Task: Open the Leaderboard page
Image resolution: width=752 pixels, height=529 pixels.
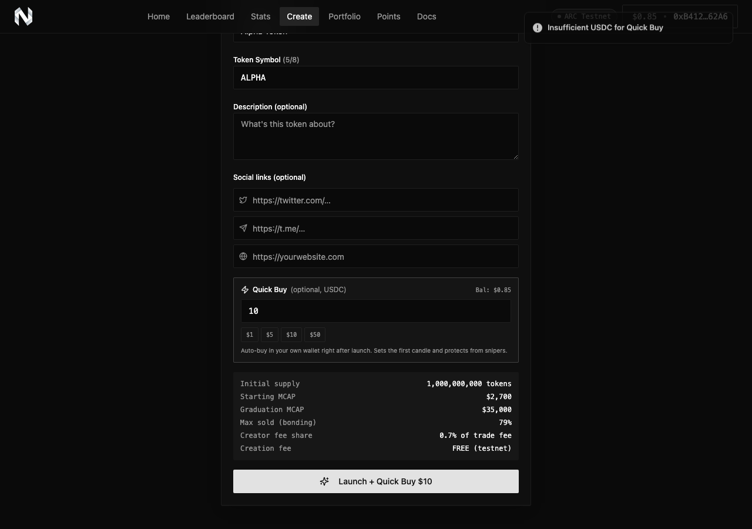Action: tap(210, 16)
